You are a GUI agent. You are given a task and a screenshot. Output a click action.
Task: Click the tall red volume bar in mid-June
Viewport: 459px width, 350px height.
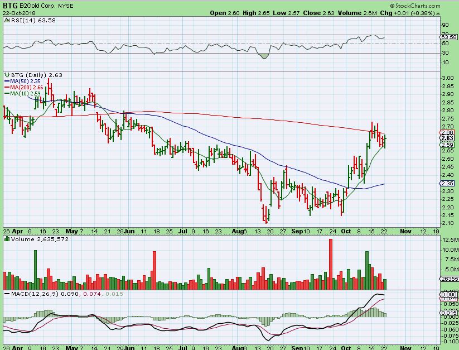pyautogui.click(x=154, y=271)
